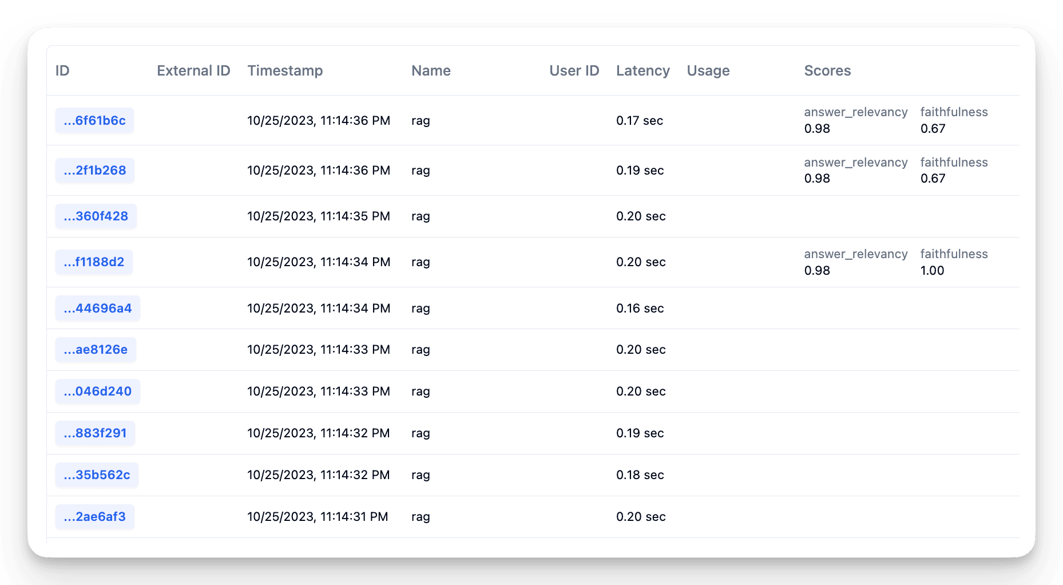The height and width of the screenshot is (585, 1063).
Task: Select the Name column header
Action: [431, 71]
